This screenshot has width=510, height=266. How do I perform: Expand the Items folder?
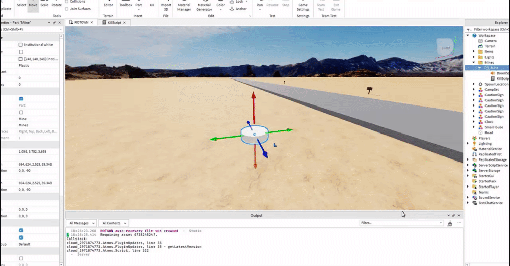(x=474, y=51)
